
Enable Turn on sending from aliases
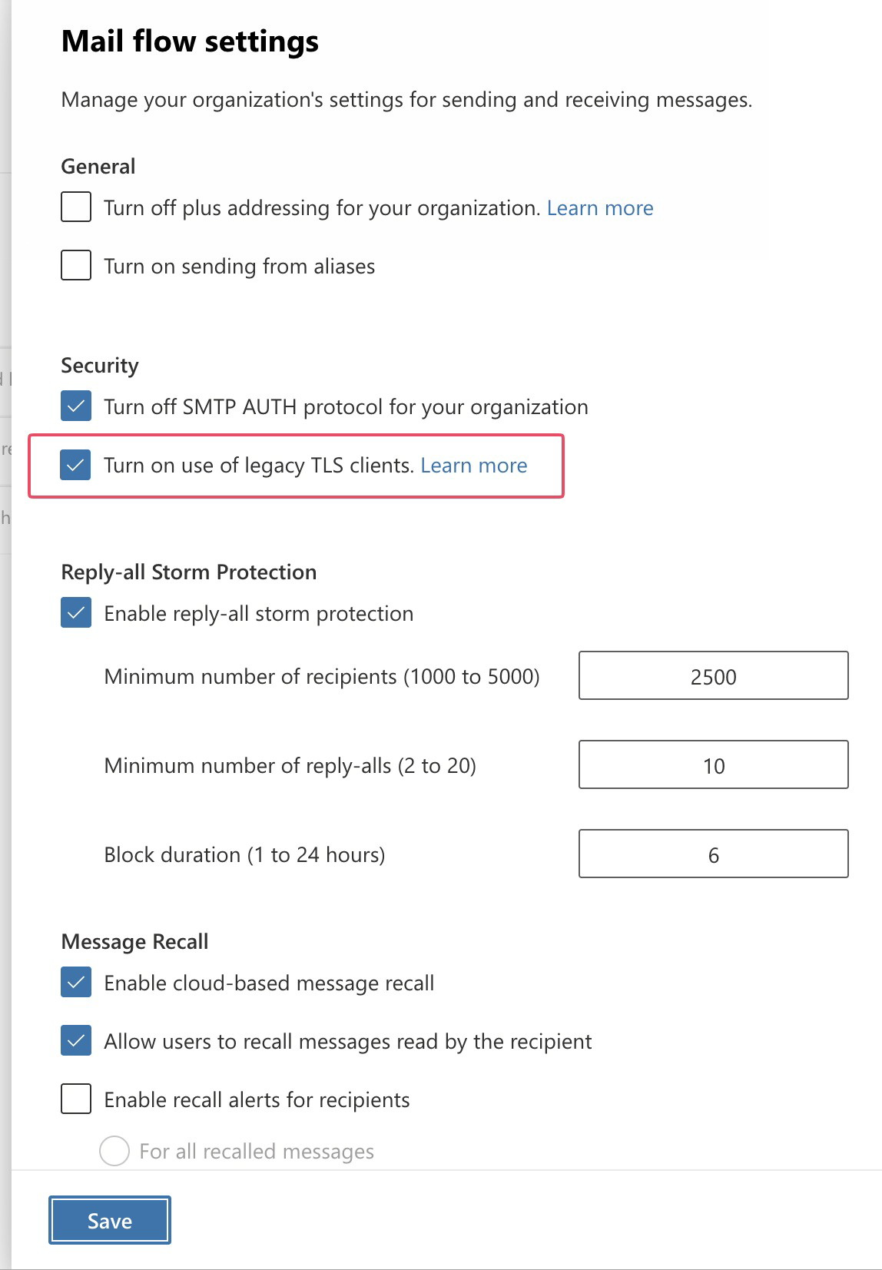(76, 266)
